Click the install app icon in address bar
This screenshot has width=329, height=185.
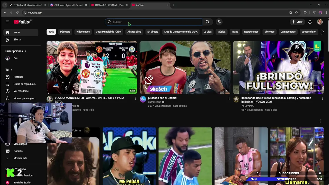pos(291,13)
